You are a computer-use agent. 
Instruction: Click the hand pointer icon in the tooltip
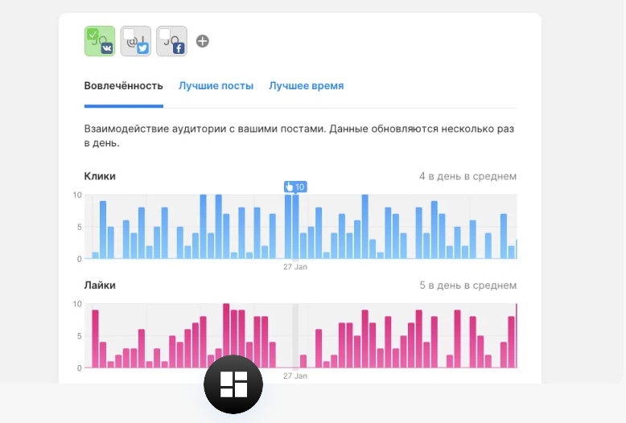(290, 187)
